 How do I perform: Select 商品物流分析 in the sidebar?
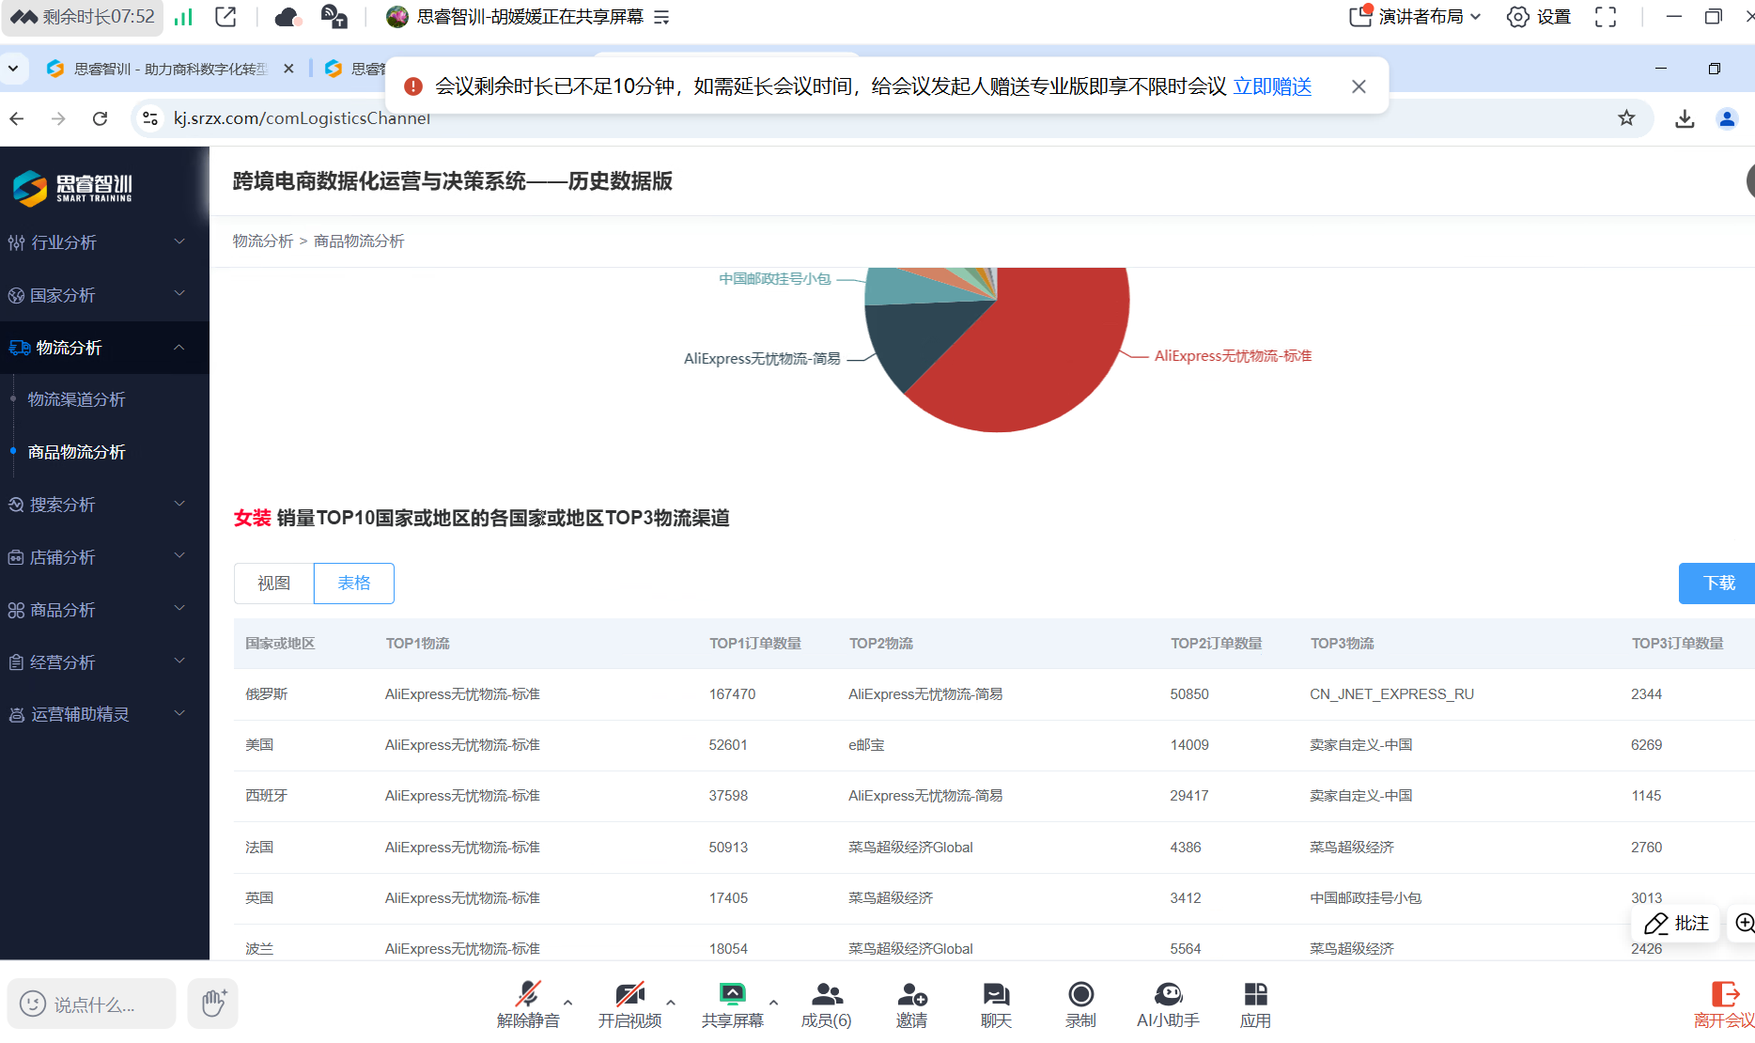click(78, 451)
